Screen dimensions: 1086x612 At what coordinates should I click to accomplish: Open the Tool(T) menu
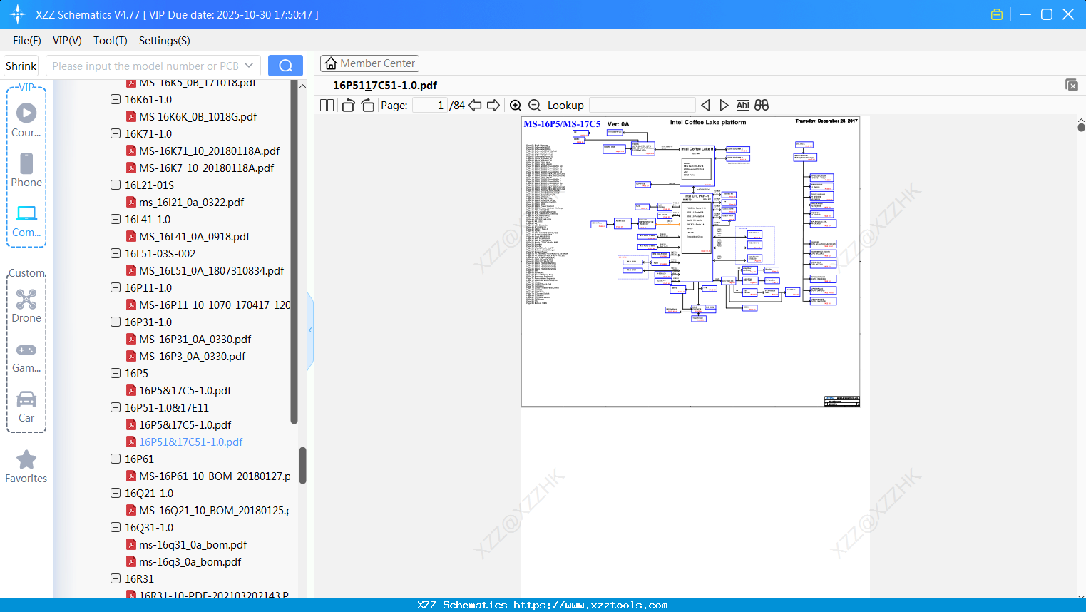point(111,41)
